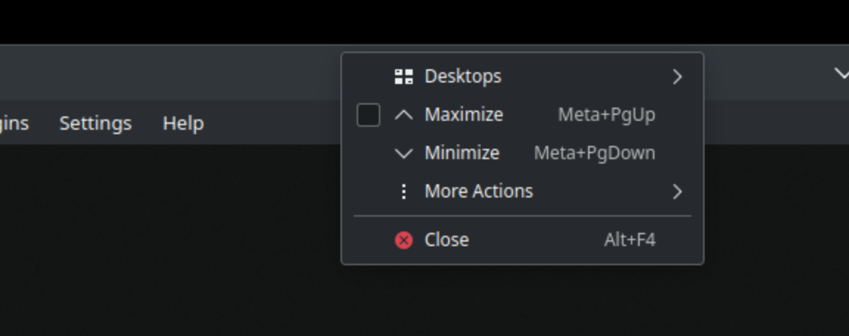Tick the Maximize checkbox

click(368, 115)
